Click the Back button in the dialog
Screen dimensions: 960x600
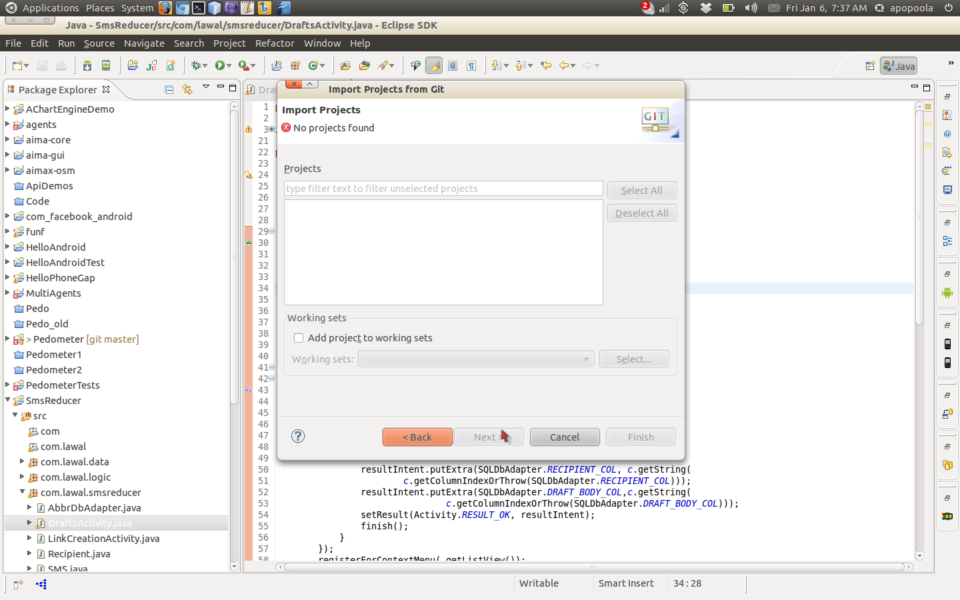pos(417,437)
